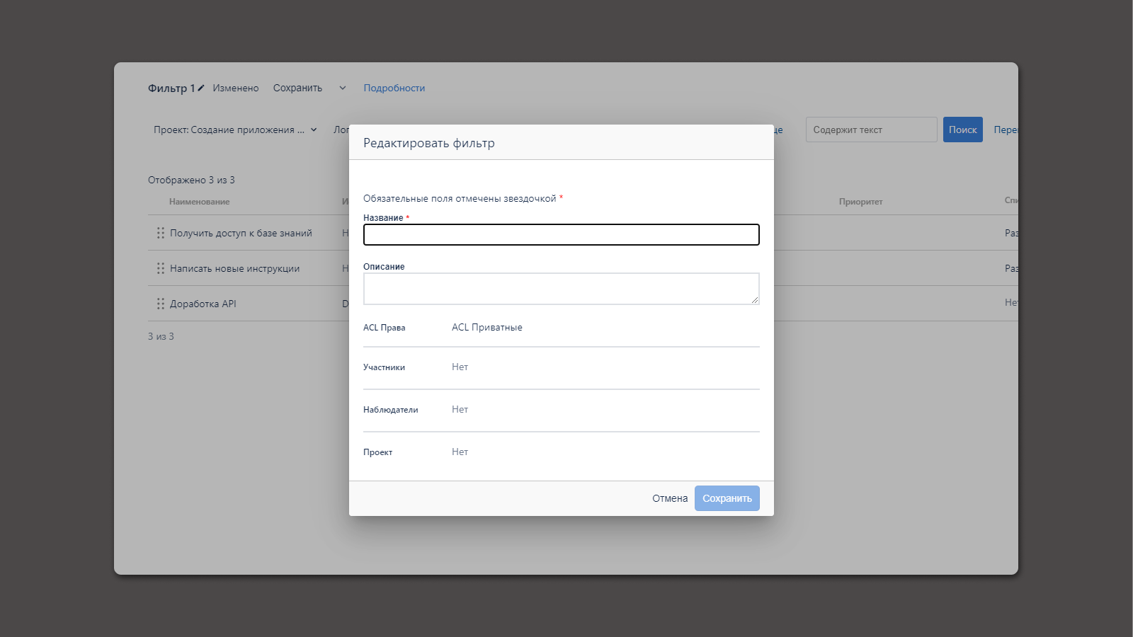Open the Подробности link
The height and width of the screenshot is (637, 1133).
coord(394,88)
